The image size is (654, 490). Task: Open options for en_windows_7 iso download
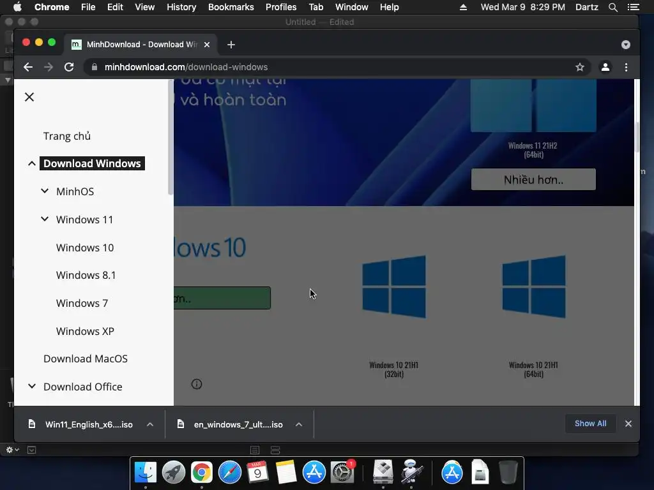click(299, 424)
